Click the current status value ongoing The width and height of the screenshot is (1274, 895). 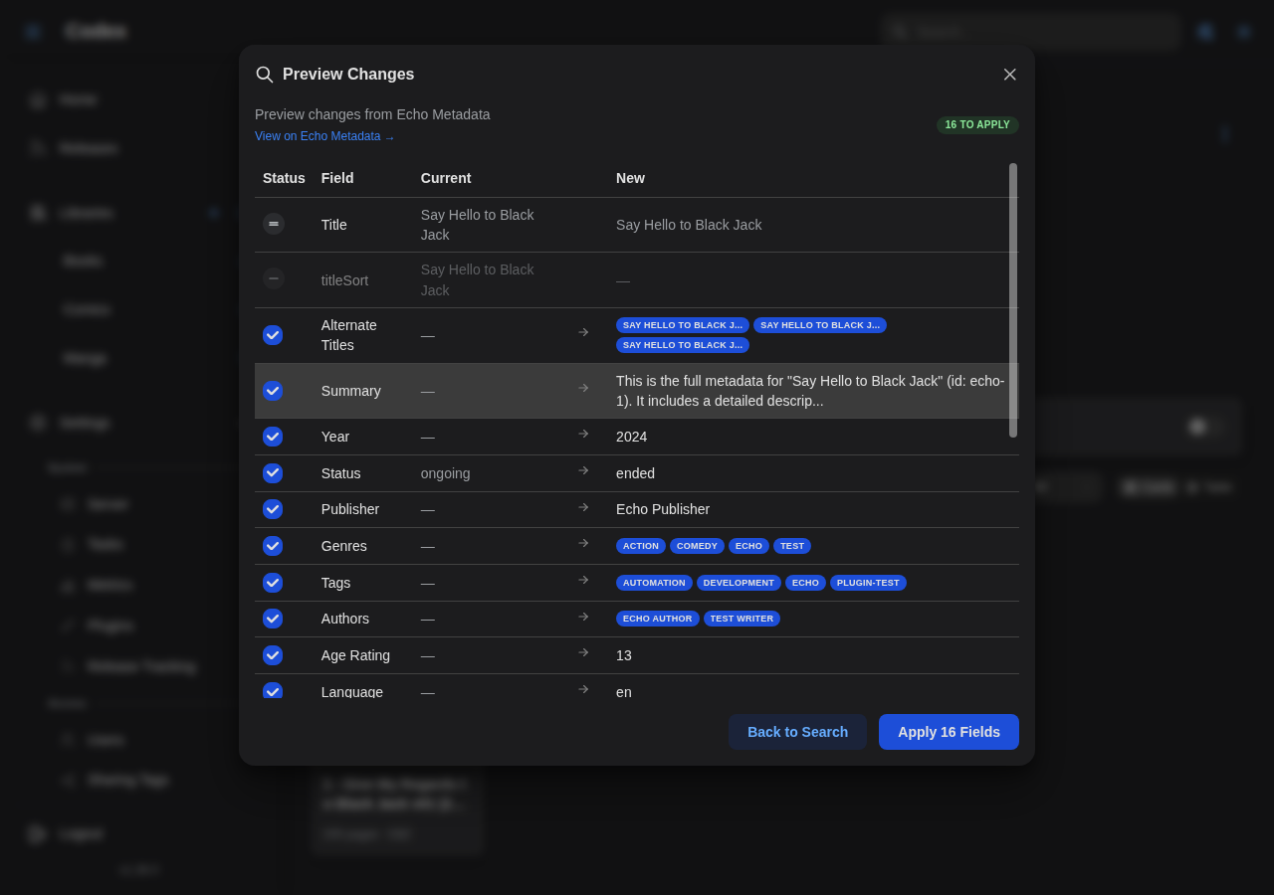tap(445, 473)
